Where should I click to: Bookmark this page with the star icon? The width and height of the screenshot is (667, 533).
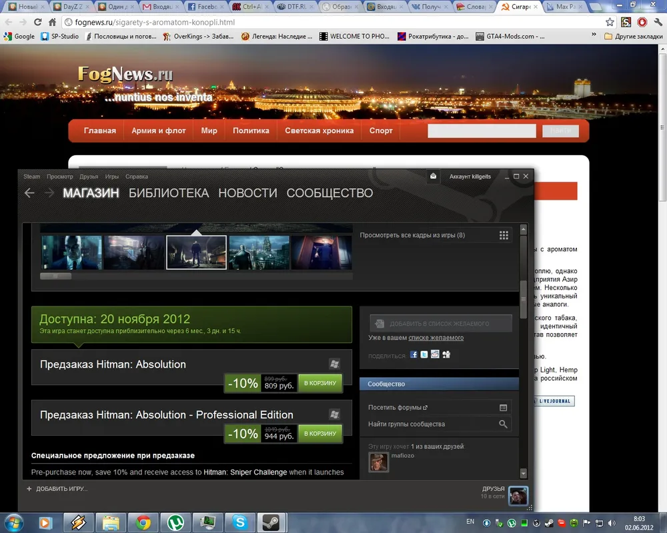[x=610, y=22]
